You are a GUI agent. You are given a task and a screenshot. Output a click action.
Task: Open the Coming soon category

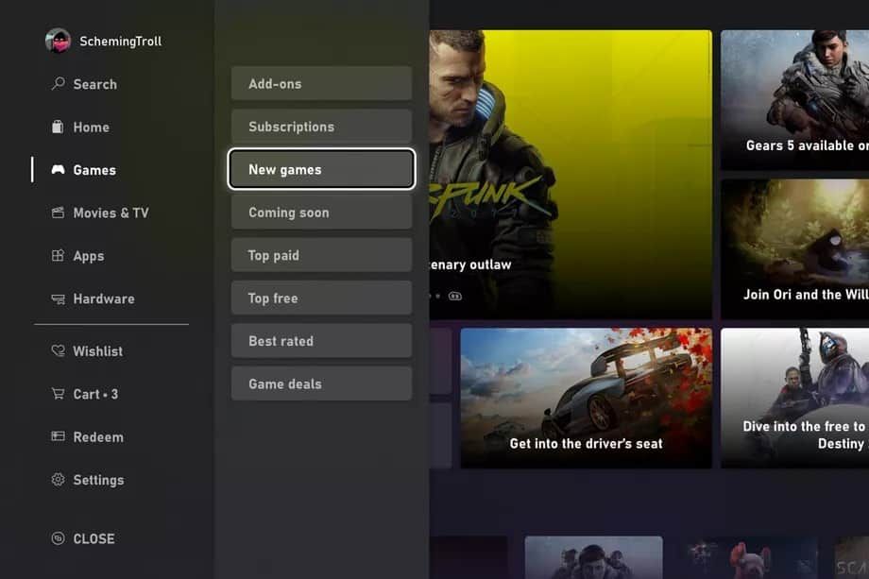pyautogui.click(x=321, y=212)
